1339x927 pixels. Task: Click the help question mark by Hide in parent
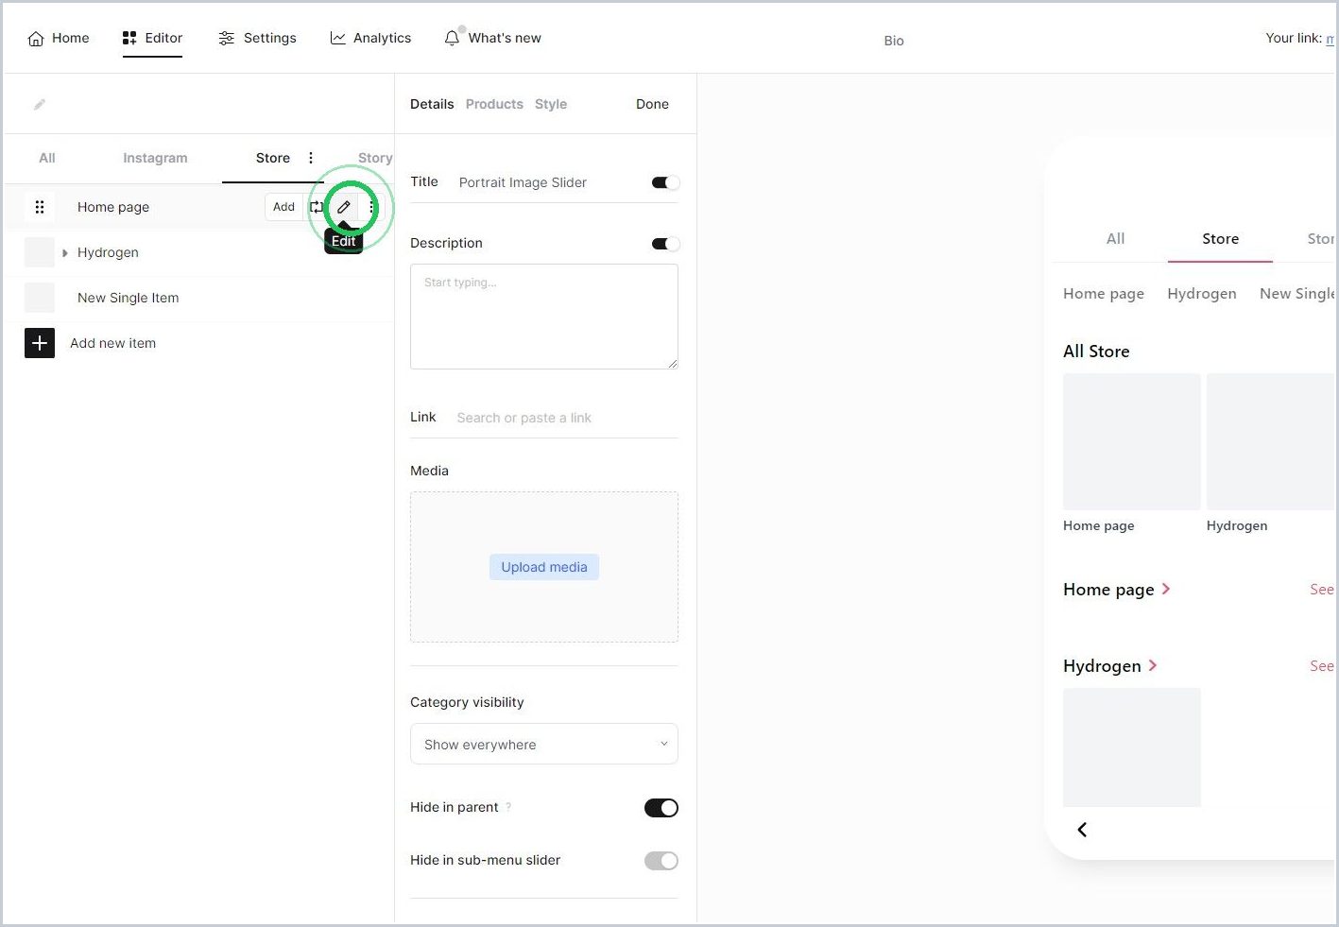pos(508,807)
